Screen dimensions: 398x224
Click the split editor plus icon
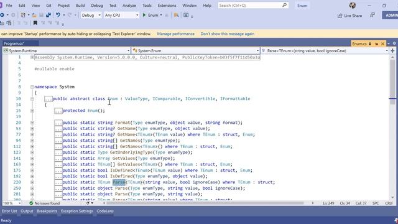click(x=392, y=51)
